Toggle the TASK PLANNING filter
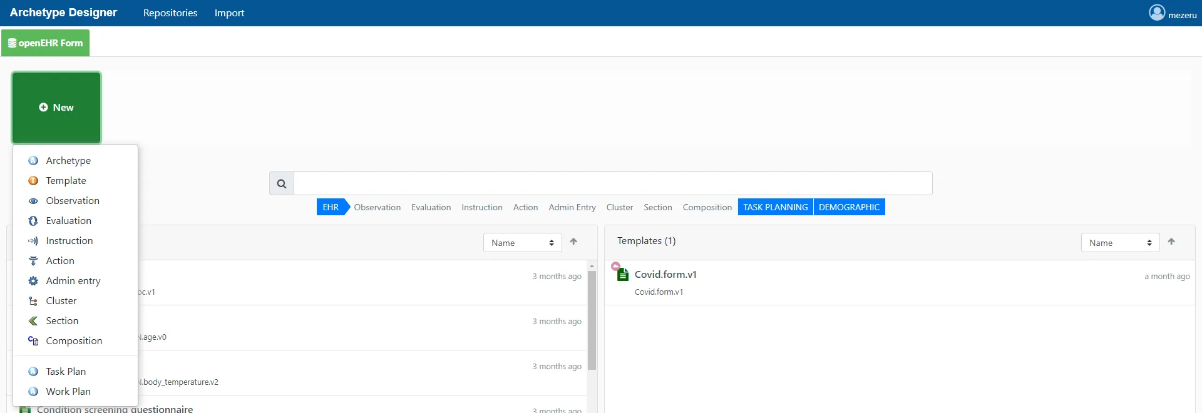Image resolution: width=1202 pixels, height=413 pixels. click(x=775, y=207)
